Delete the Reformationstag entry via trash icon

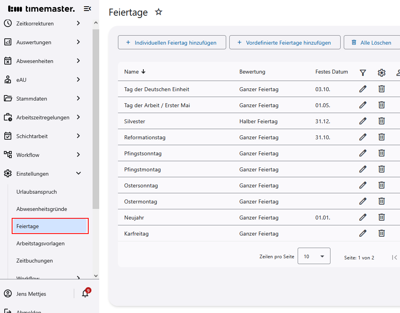pyautogui.click(x=382, y=137)
